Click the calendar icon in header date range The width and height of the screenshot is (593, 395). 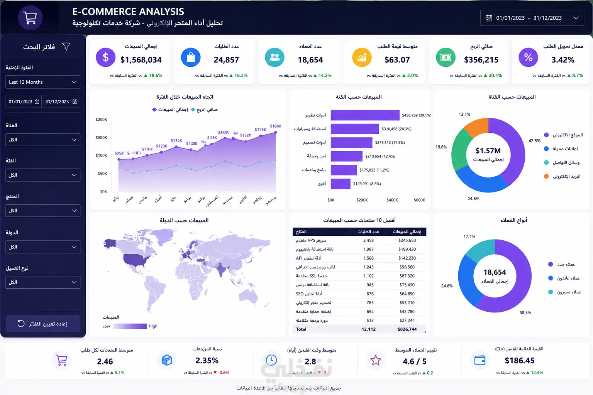click(489, 18)
